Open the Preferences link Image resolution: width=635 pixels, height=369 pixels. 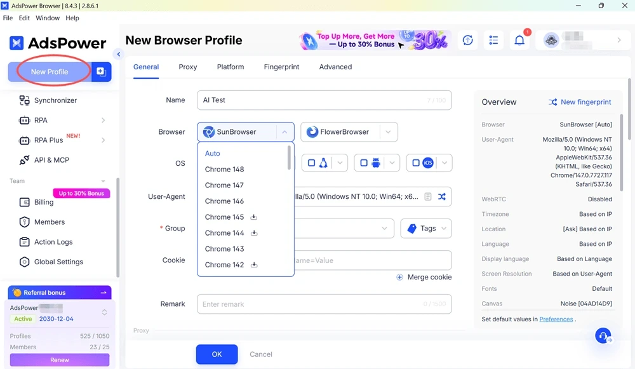coord(556,319)
